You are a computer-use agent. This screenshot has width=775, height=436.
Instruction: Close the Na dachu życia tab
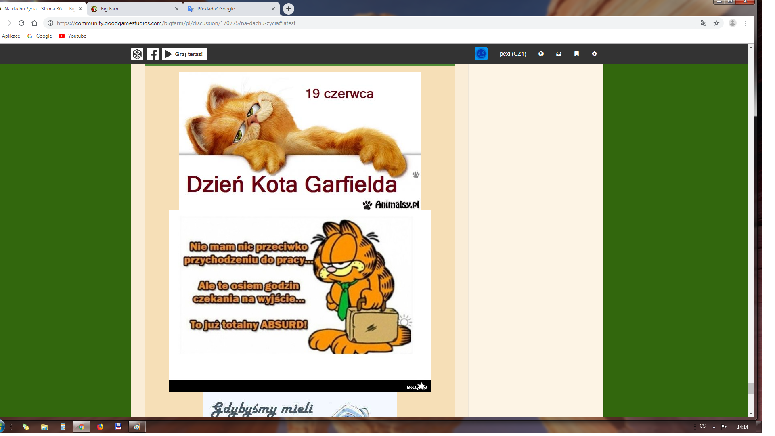point(80,9)
